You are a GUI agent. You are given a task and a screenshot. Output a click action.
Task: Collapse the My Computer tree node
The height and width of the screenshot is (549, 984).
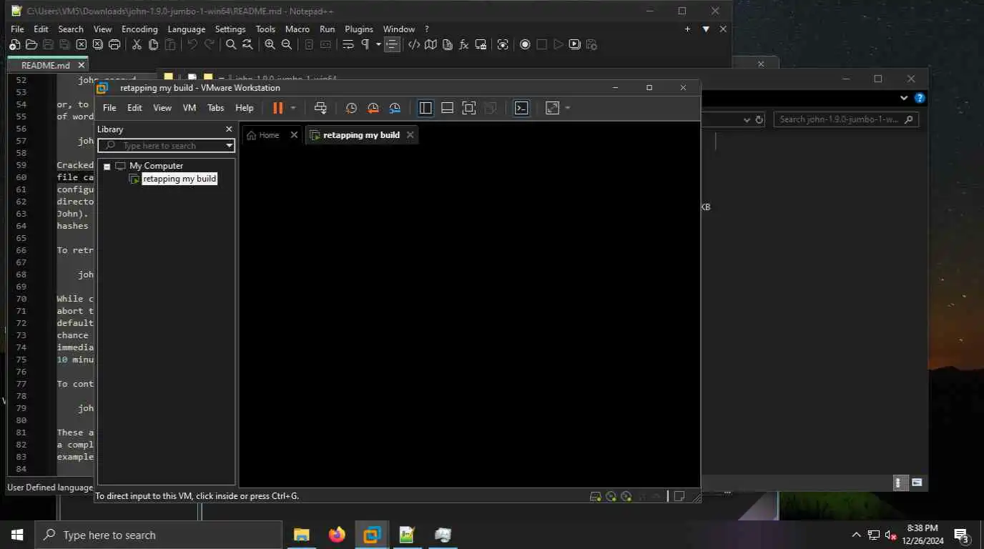click(x=107, y=167)
